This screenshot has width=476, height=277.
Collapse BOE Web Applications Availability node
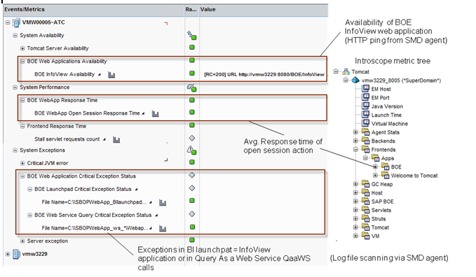pyautogui.click(x=22, y=62)
